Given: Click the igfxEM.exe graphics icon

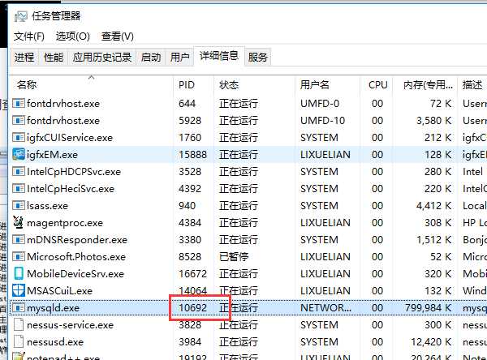Looking at the screenshot, I should tap(19, 155).
